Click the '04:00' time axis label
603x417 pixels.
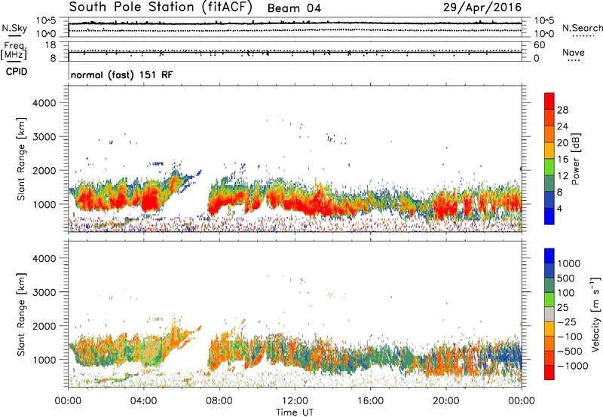pos(143,401)
